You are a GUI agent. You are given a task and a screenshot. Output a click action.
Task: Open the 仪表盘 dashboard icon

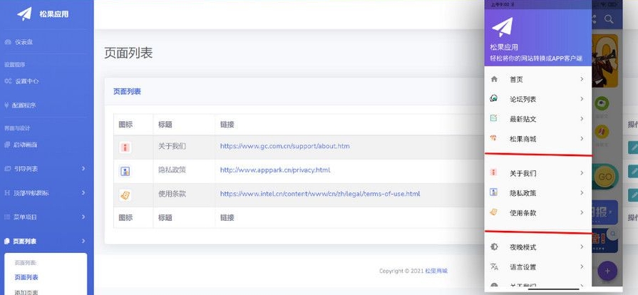8,42
